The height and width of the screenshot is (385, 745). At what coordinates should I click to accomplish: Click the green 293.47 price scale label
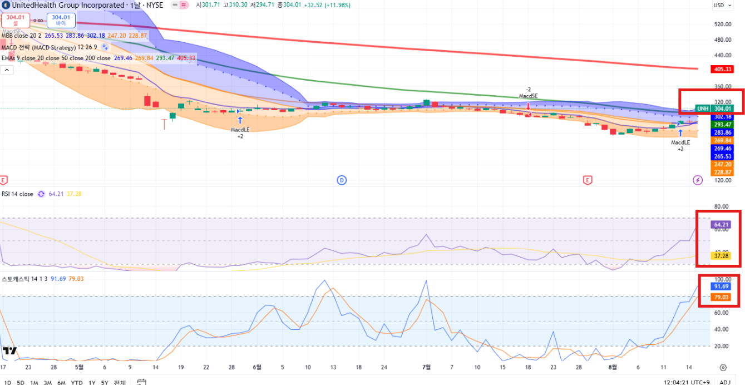[x=722, y=125]
